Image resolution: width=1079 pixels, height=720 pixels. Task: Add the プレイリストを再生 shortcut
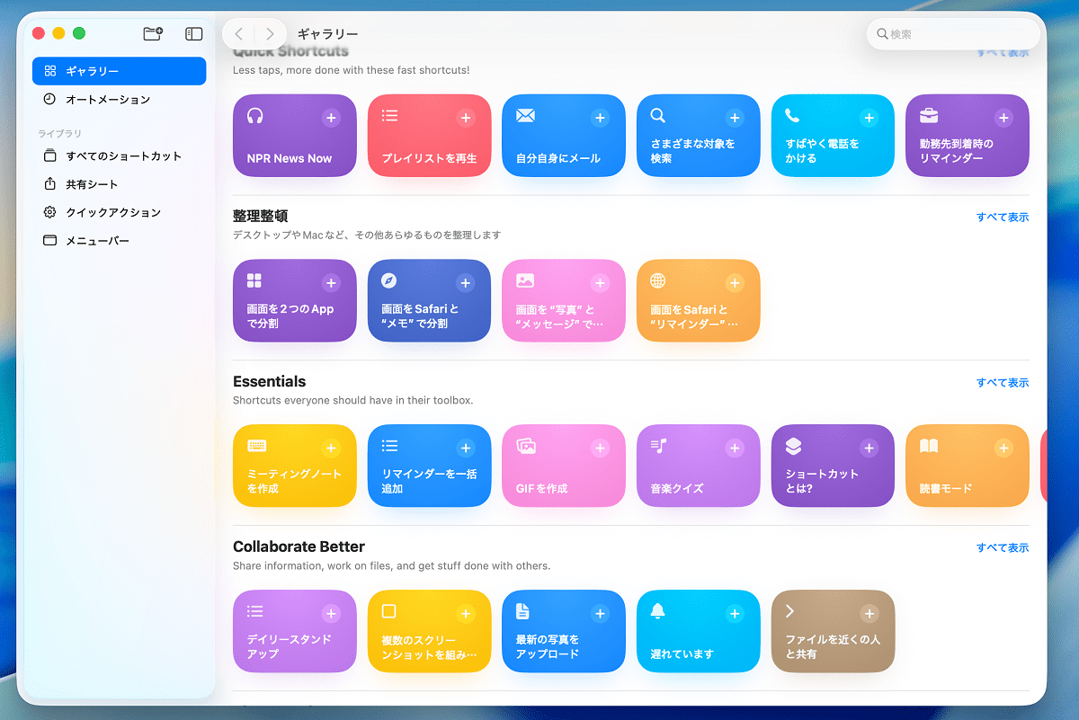466,118
